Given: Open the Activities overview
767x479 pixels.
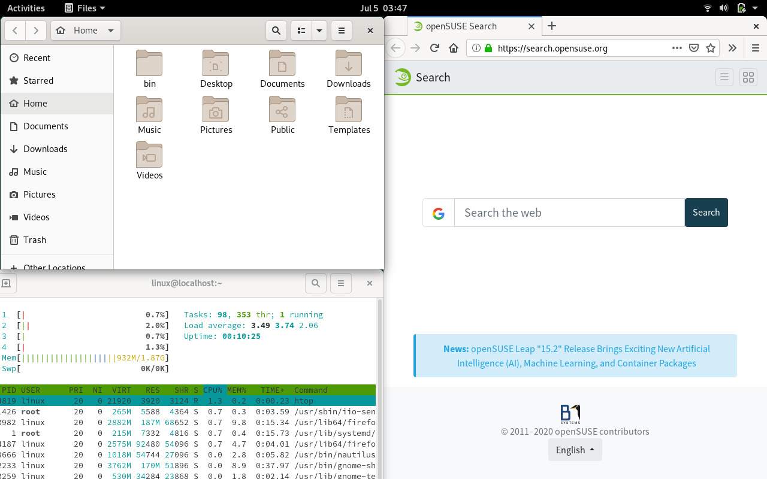Looking at the screenshot, I should (26, 8).
